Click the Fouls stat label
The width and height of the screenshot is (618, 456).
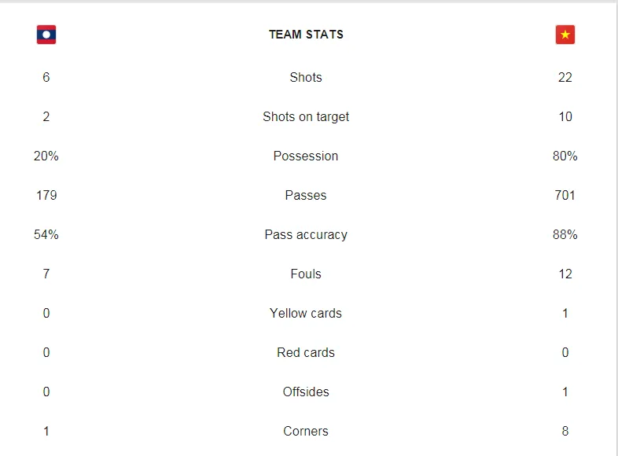click(x=306, y=274)
